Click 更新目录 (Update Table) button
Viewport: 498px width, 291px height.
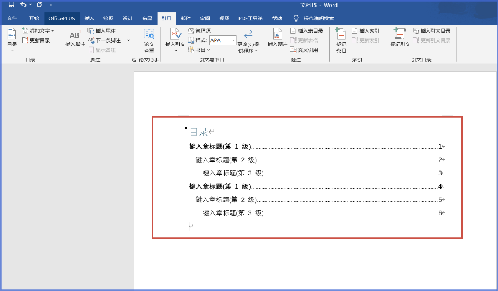click(x=37, y=40)
